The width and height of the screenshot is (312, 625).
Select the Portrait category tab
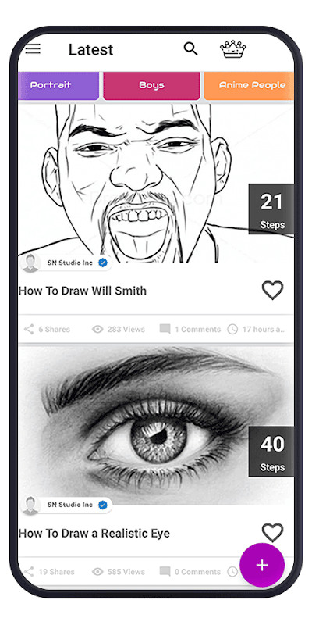pos(58,86)
